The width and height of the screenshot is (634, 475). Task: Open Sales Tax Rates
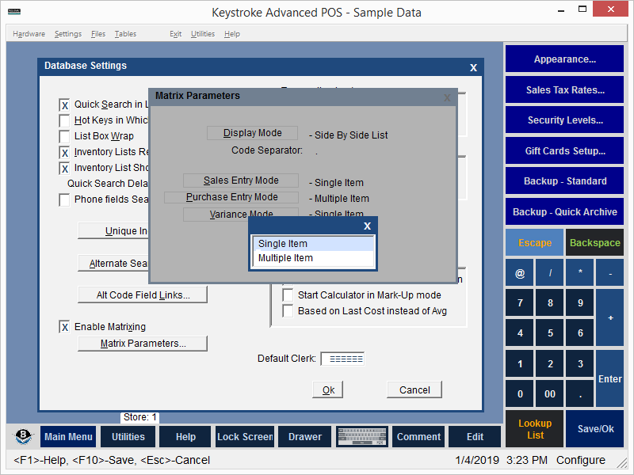564,89
